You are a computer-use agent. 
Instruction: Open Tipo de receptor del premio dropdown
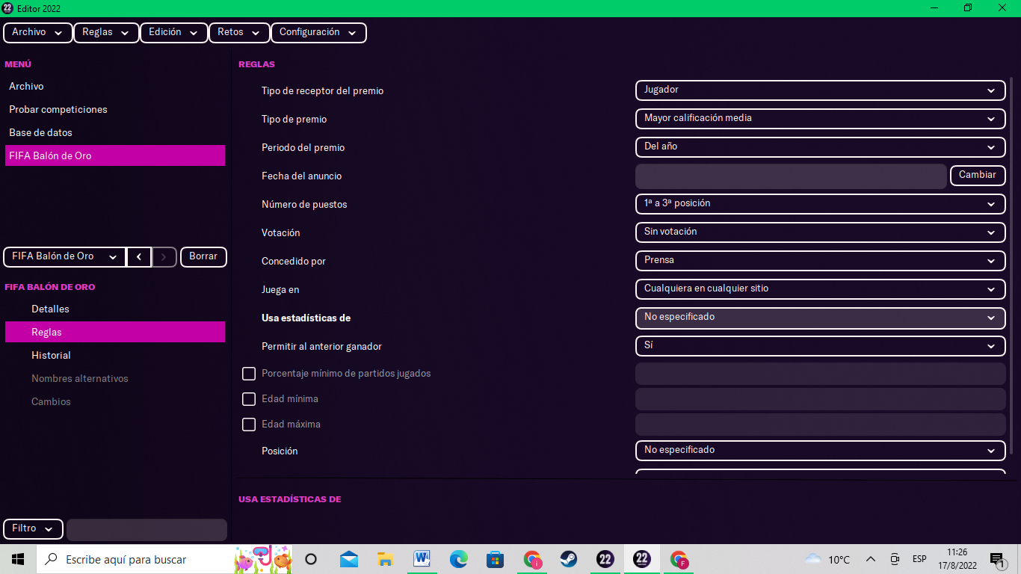pos(820,90)
